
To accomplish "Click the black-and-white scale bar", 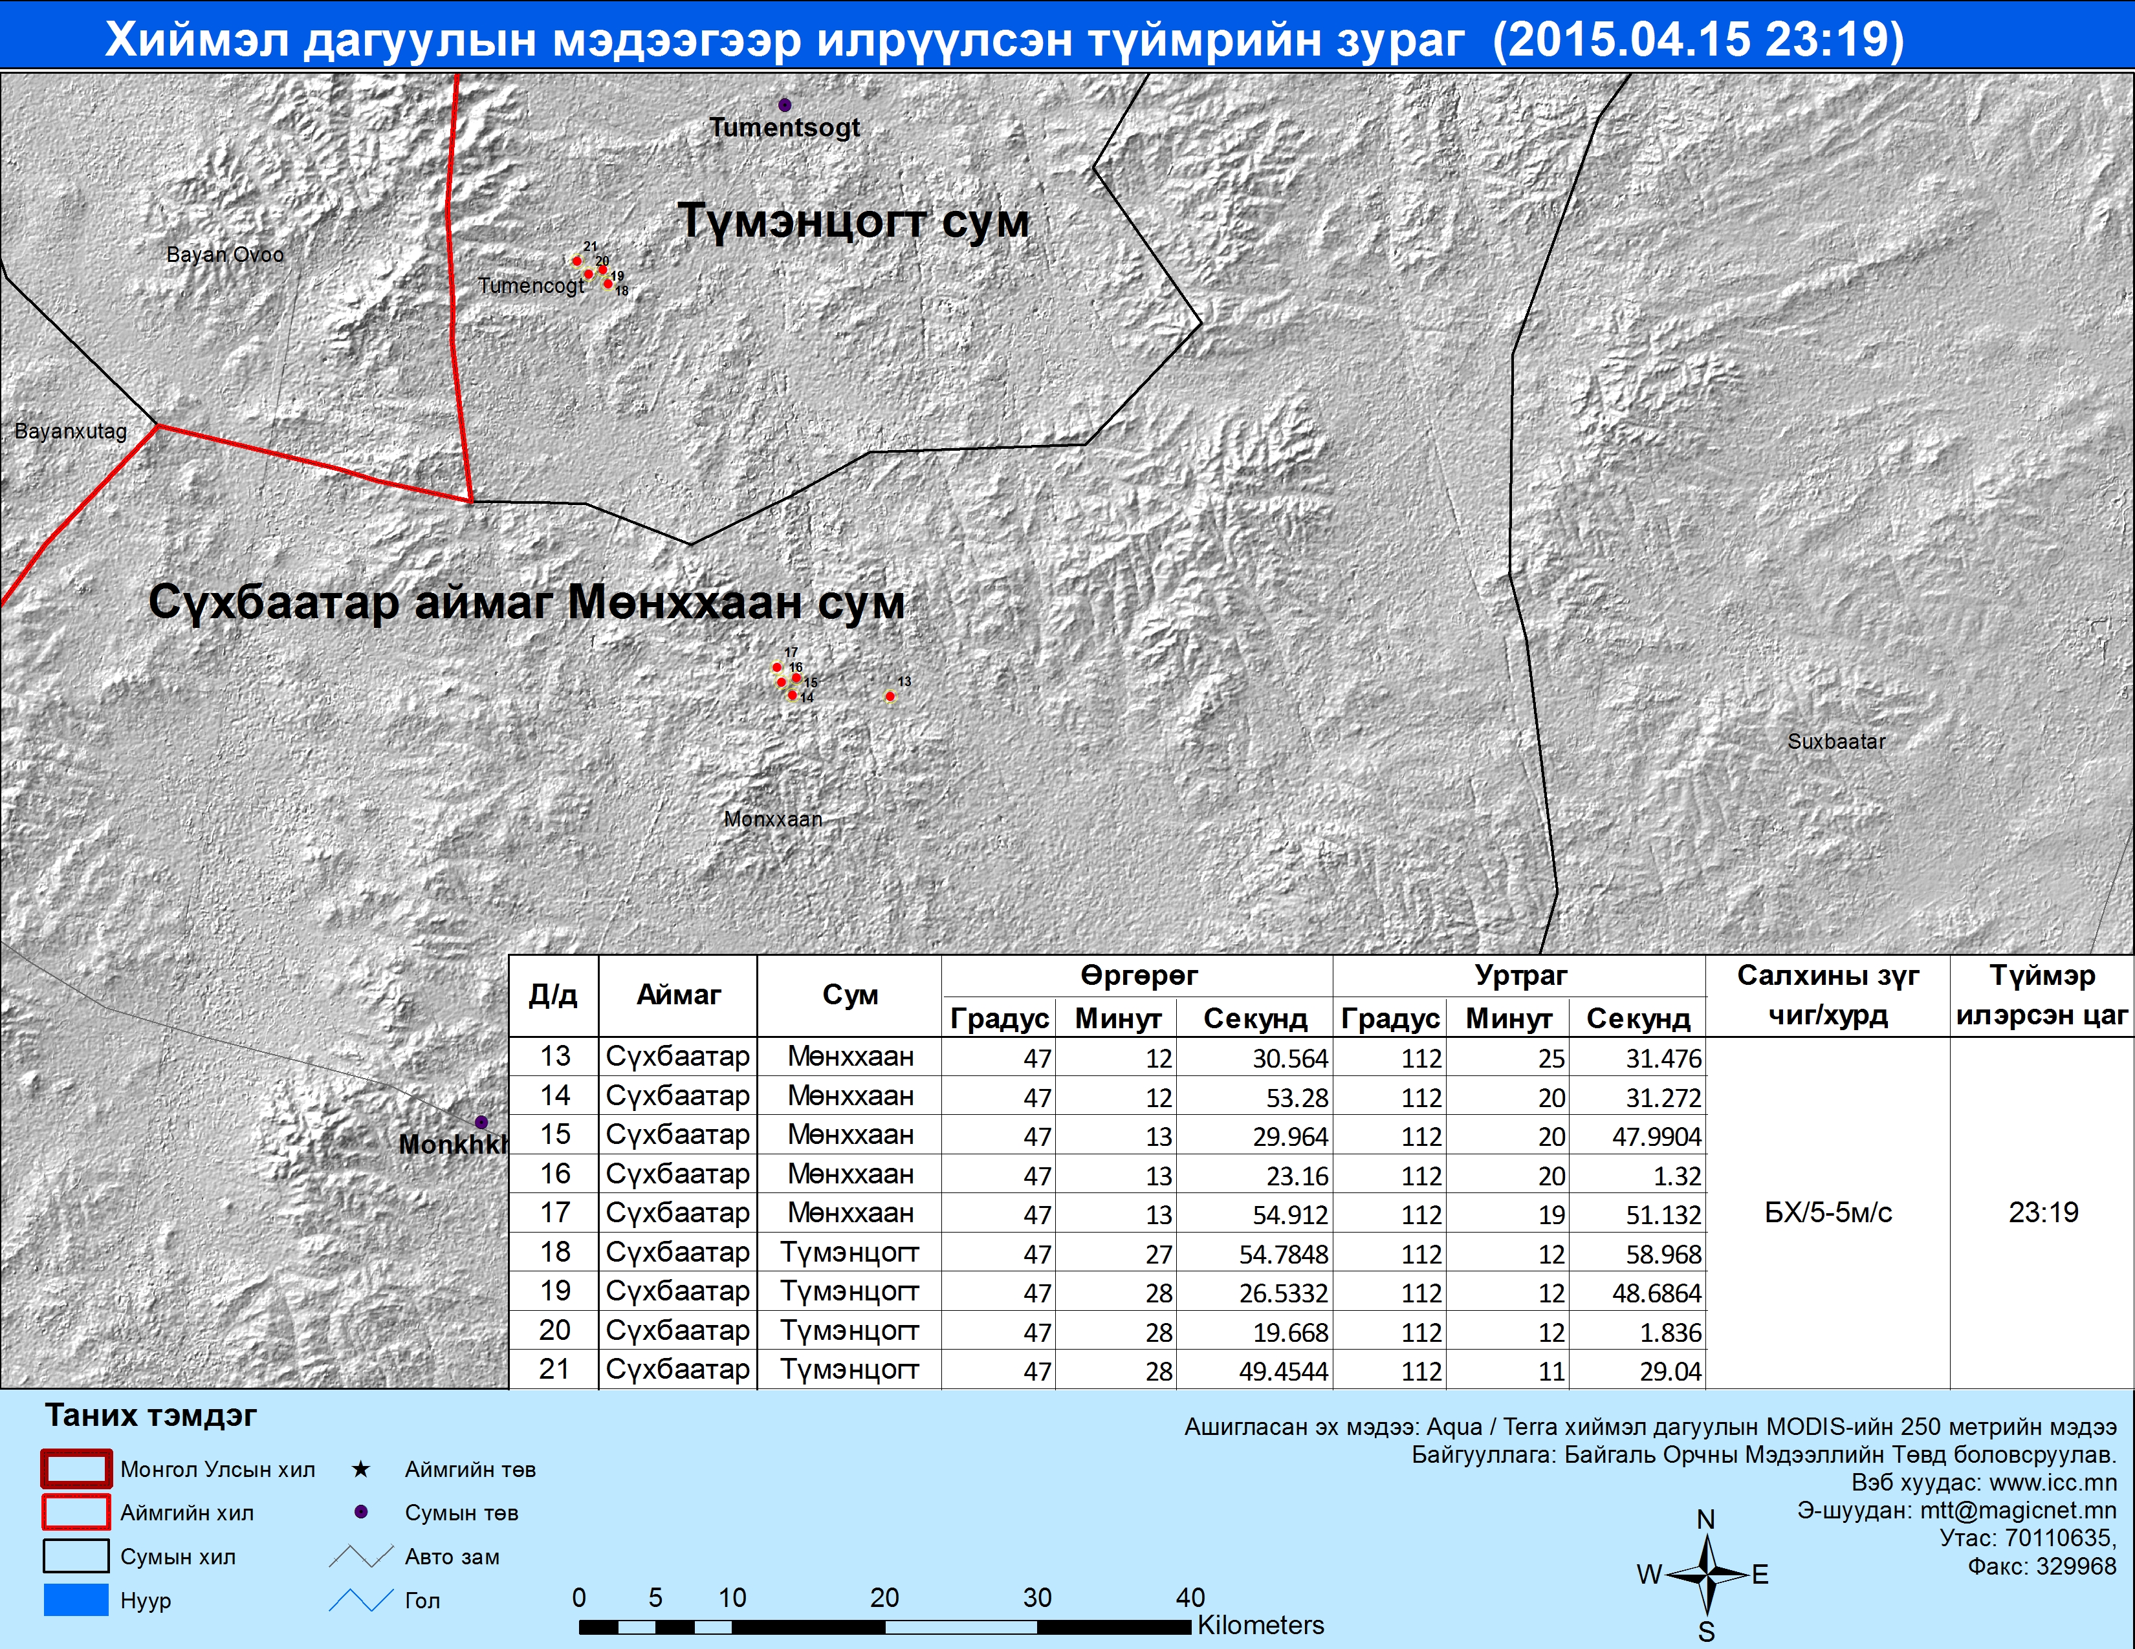I will [884, 1628].
